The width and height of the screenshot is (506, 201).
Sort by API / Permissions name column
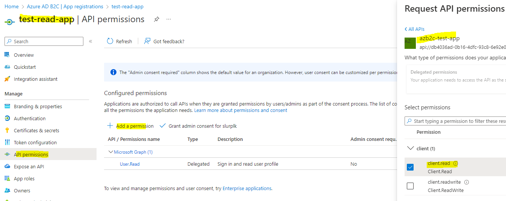coord(134,139)
